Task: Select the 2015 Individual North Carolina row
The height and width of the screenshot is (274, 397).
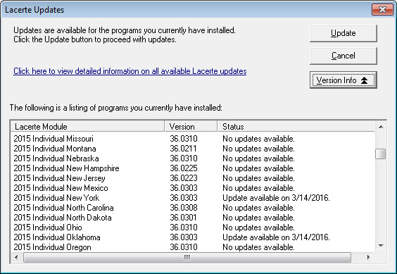Action: (x=192, y=208)
